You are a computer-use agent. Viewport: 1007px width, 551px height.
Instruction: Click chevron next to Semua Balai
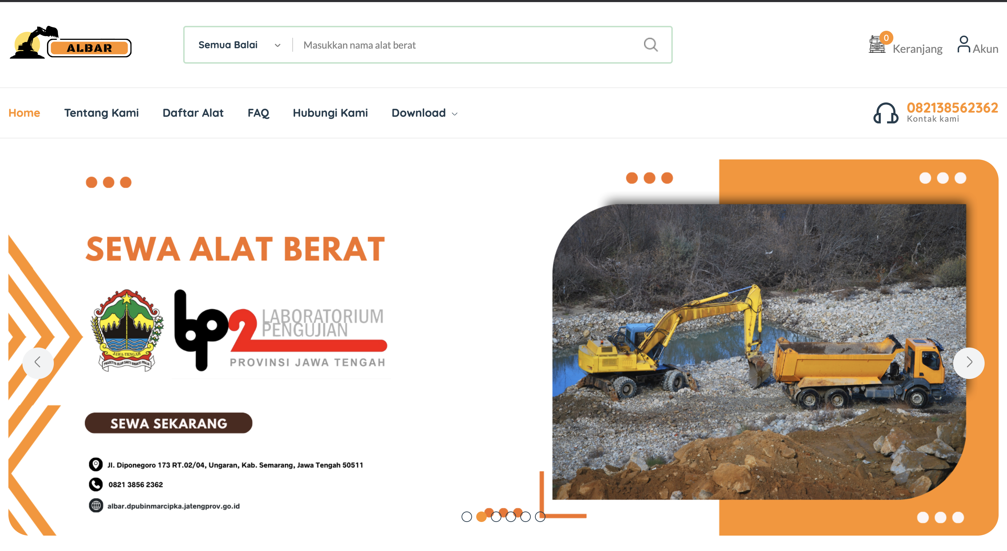pos(278,45)
